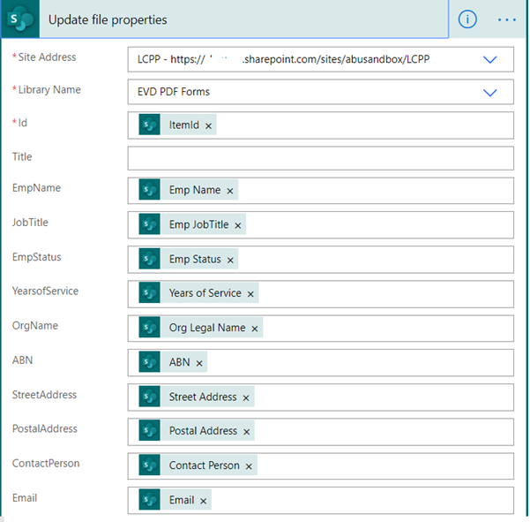
Task: Click the SharePoint icon on Postal Address token
Action: [x=149, y=431]
